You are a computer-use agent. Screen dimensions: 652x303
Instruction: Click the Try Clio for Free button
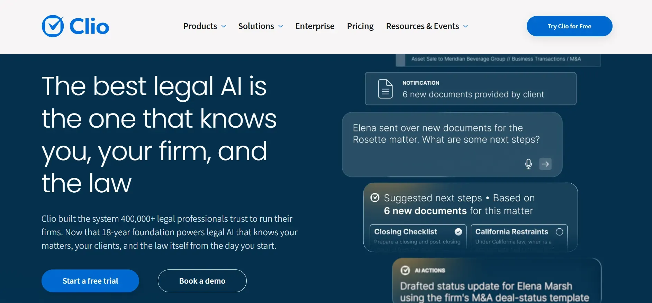coord(569,26)
